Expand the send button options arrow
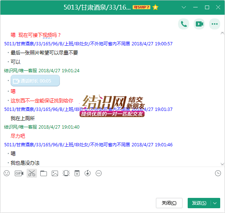The image size is (225, 213). point(215,203)
